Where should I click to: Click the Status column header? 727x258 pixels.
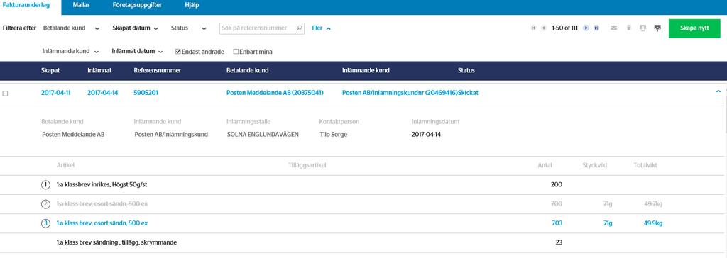[x=466, y=70]
